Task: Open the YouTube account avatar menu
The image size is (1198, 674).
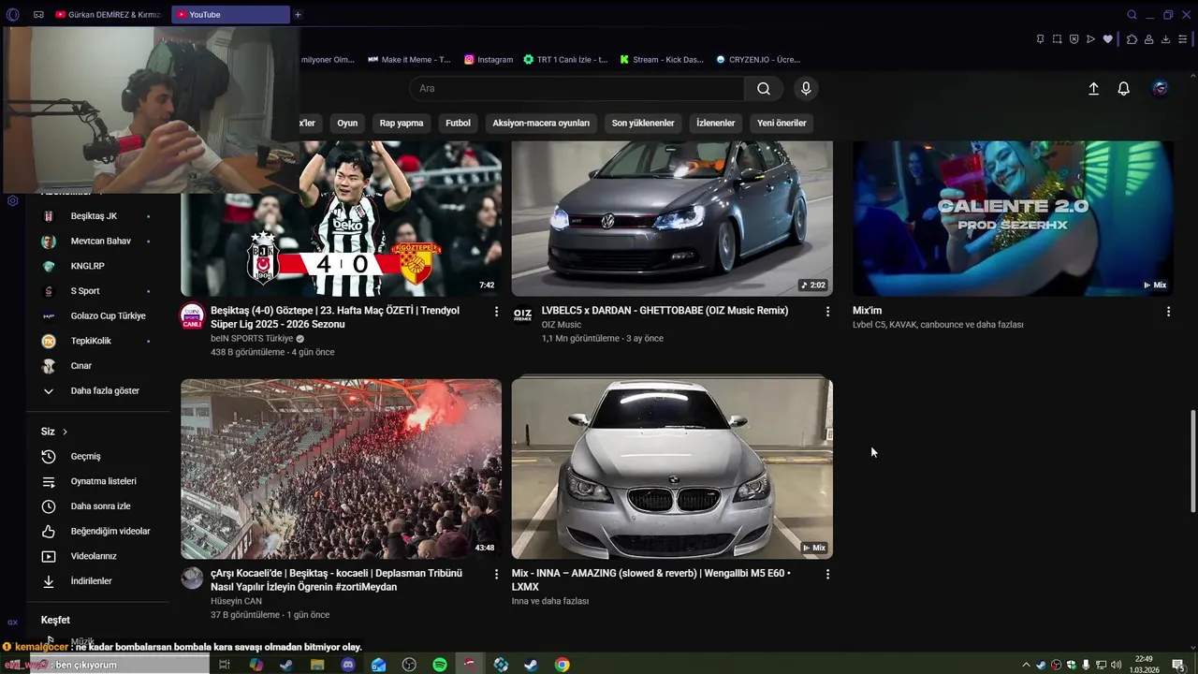Action: [x=1161, y=89]
